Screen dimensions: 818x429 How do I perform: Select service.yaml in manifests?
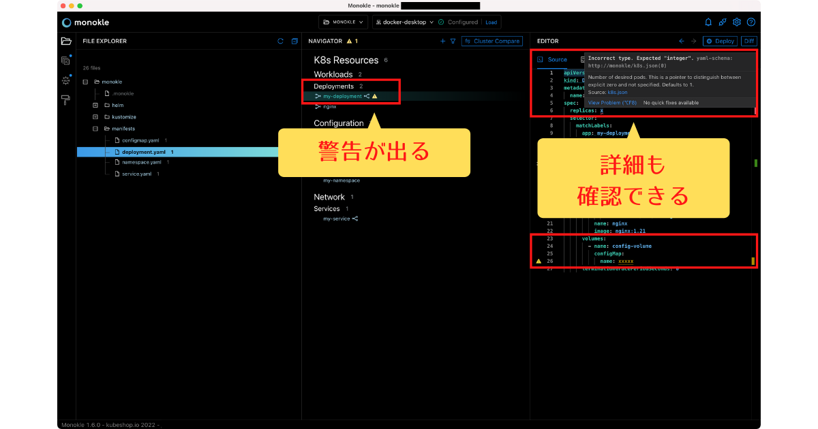pos(136,174)
